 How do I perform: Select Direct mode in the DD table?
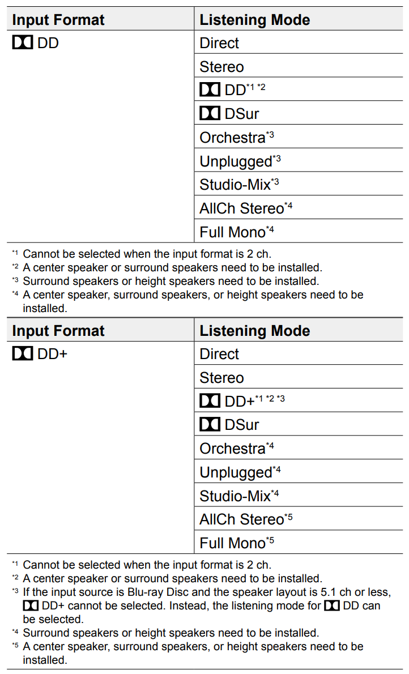pyautogui.click(x=299, y=42)
